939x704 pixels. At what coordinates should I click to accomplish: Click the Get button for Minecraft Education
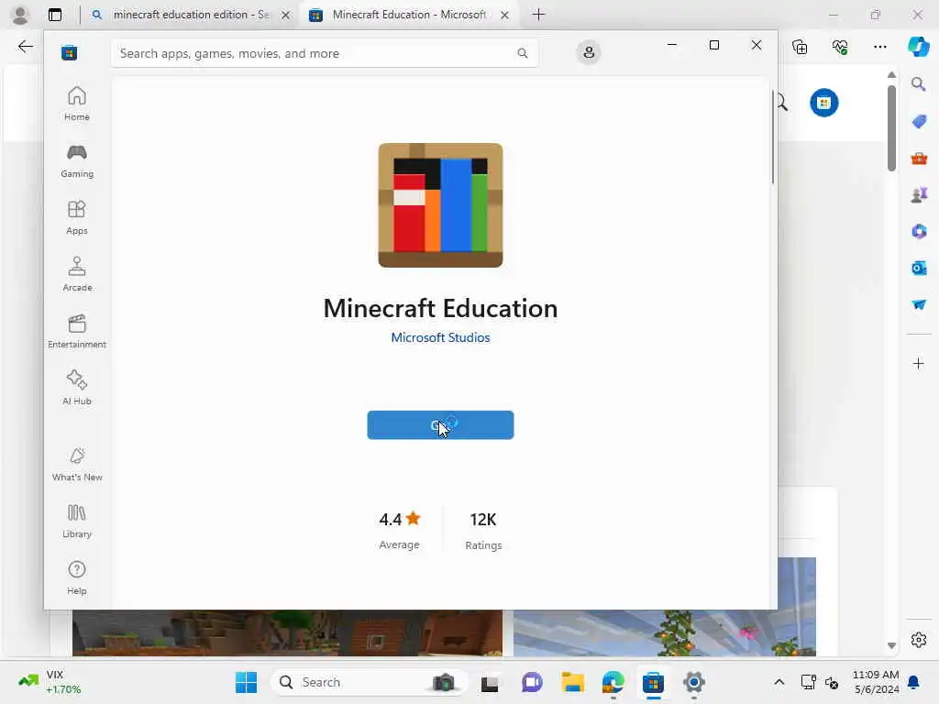440,425
